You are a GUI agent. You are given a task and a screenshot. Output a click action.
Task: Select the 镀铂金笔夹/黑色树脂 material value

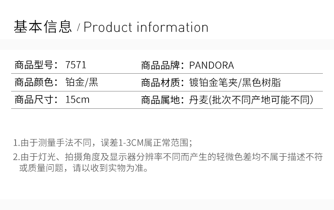[235, 83]
